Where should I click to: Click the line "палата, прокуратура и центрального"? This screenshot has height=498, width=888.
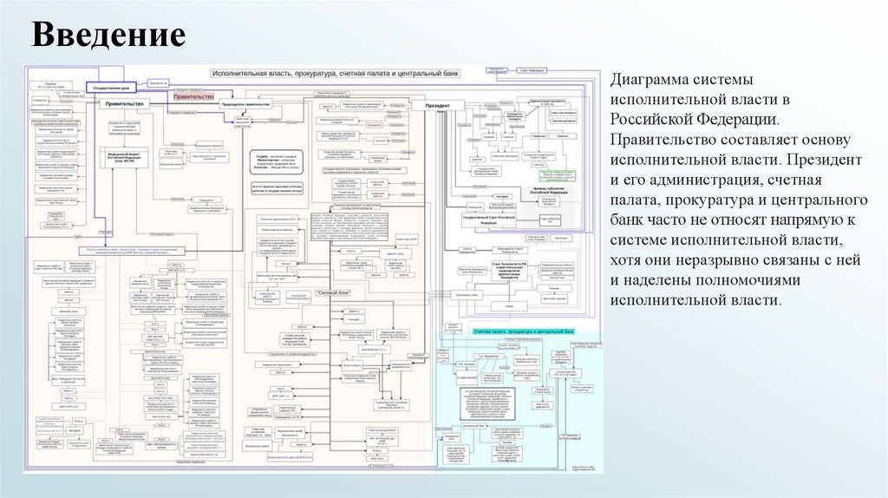[739, 200]
